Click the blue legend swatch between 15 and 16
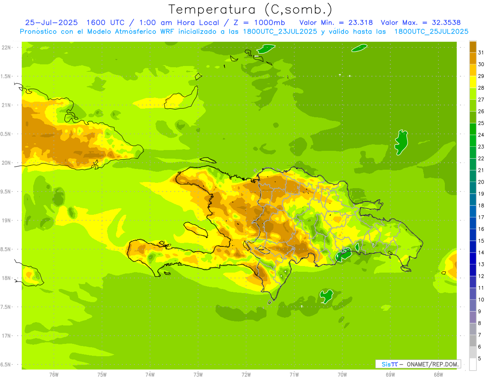The height and width of the screenshot is (380, 492). pyautogui.click(x=473, y=234)
